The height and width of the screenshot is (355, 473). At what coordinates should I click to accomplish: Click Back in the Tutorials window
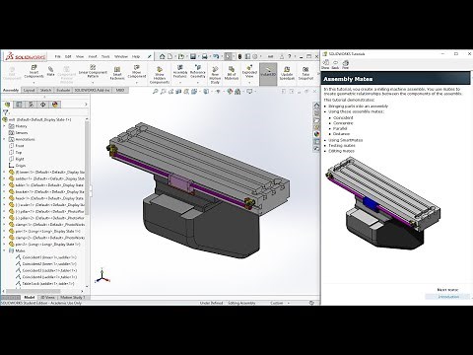pos(335,64)
